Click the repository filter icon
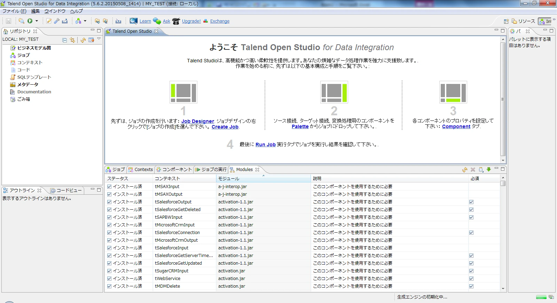 pos(91,40)
